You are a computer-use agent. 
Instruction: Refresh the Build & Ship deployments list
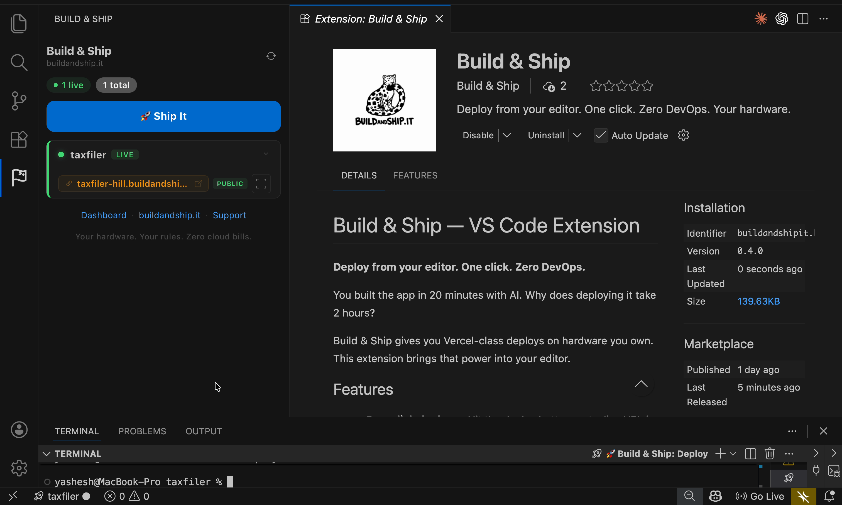271,55
